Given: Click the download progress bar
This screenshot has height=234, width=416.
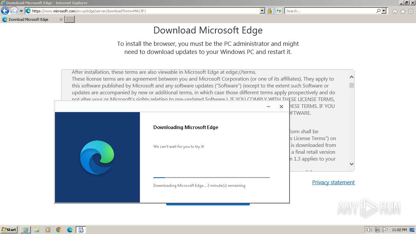Looking at the screenshot, I should 212,177.
